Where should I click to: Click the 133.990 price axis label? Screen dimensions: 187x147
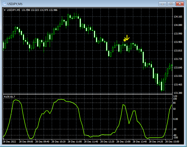[178, 34]
